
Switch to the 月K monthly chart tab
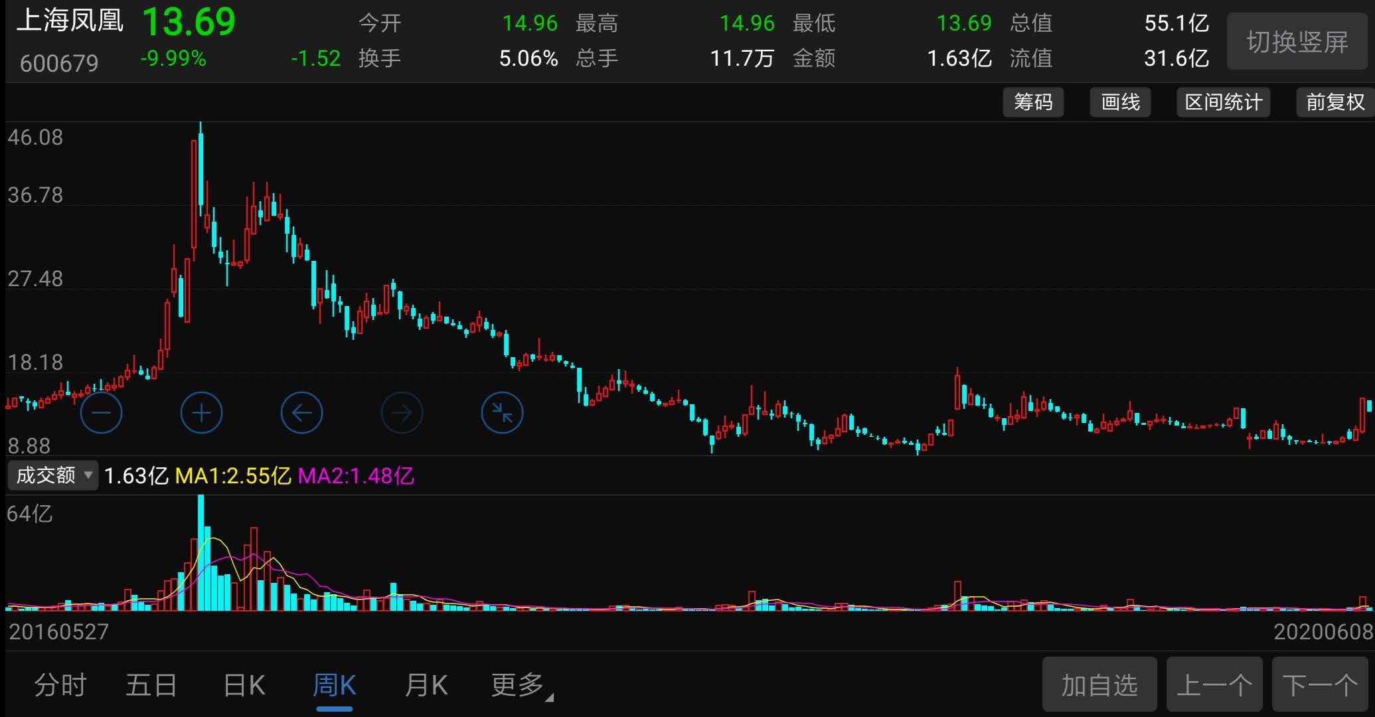[x=426, y=684]
